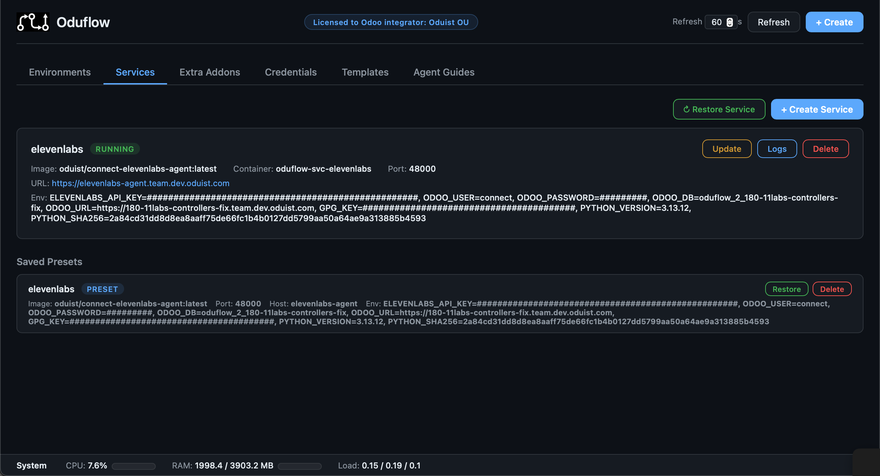Go to the Credentials tab
This screenshot has height=476, width=880.
pyautogui.click(x=291, y=72)
